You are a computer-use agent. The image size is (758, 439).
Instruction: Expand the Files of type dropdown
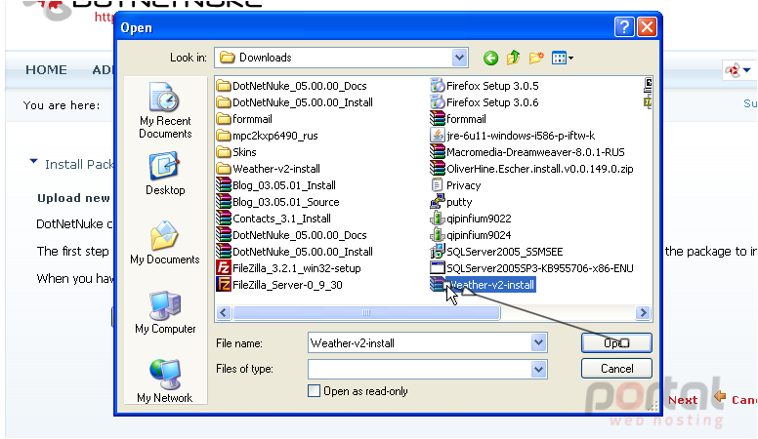pyautogui.click(x=538, y=370)
